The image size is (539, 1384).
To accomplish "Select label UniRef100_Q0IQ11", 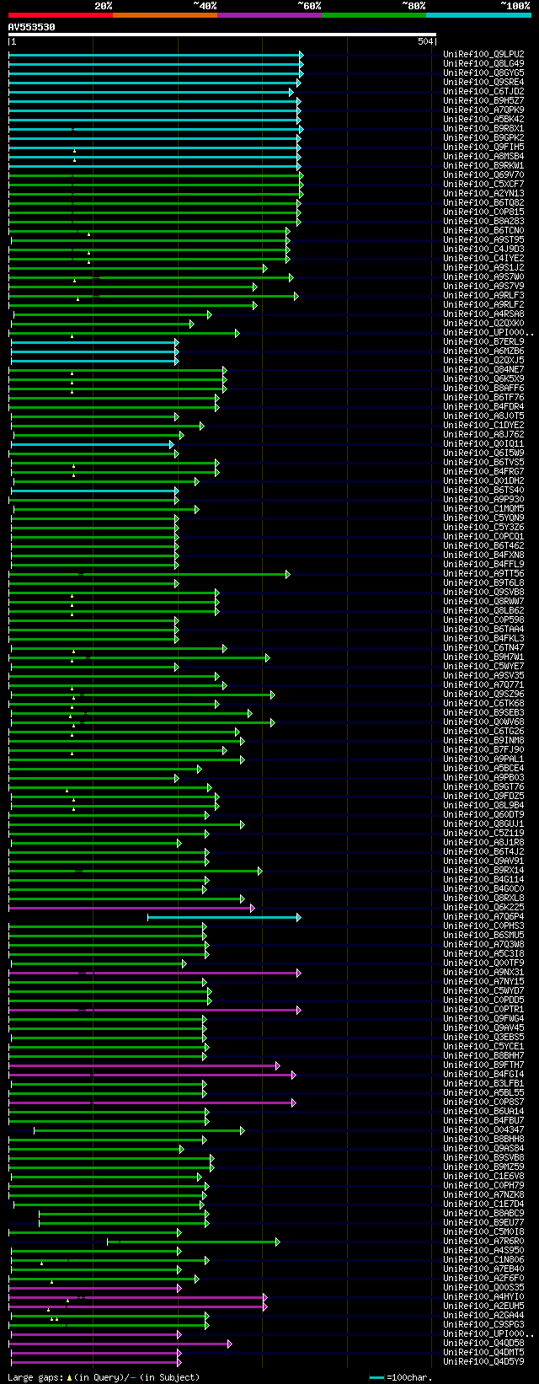I will click(x=483, y=443).
